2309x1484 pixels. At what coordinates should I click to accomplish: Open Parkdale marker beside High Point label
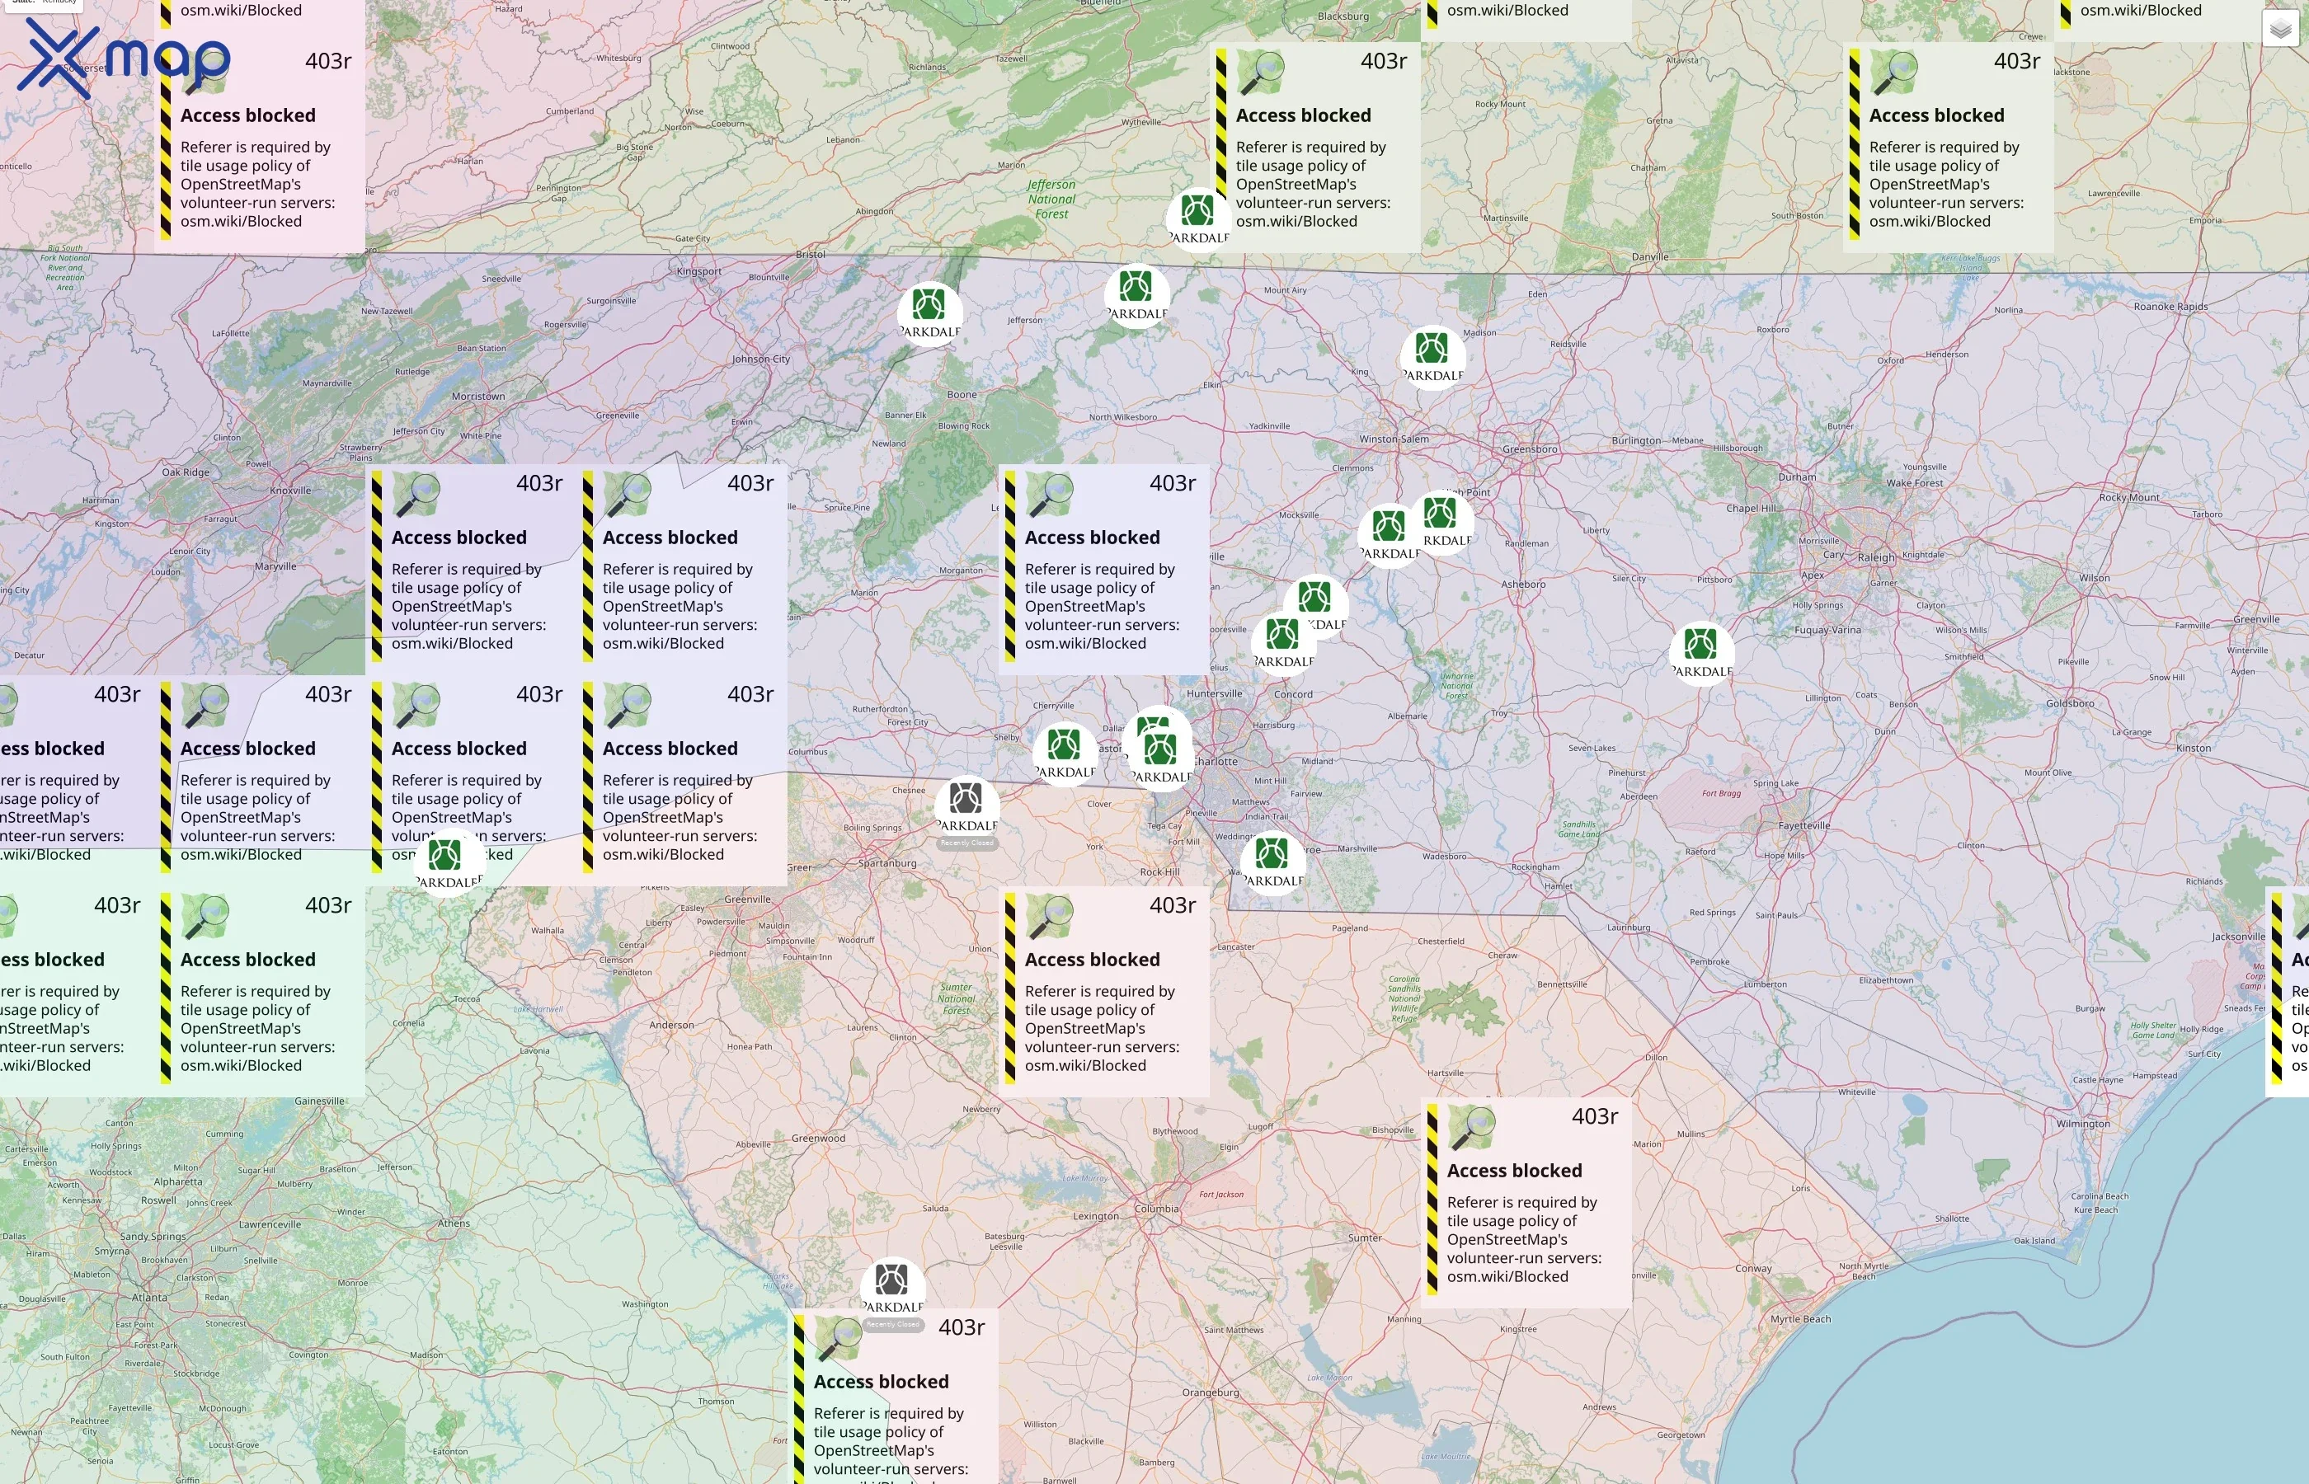coord(1441,523)
